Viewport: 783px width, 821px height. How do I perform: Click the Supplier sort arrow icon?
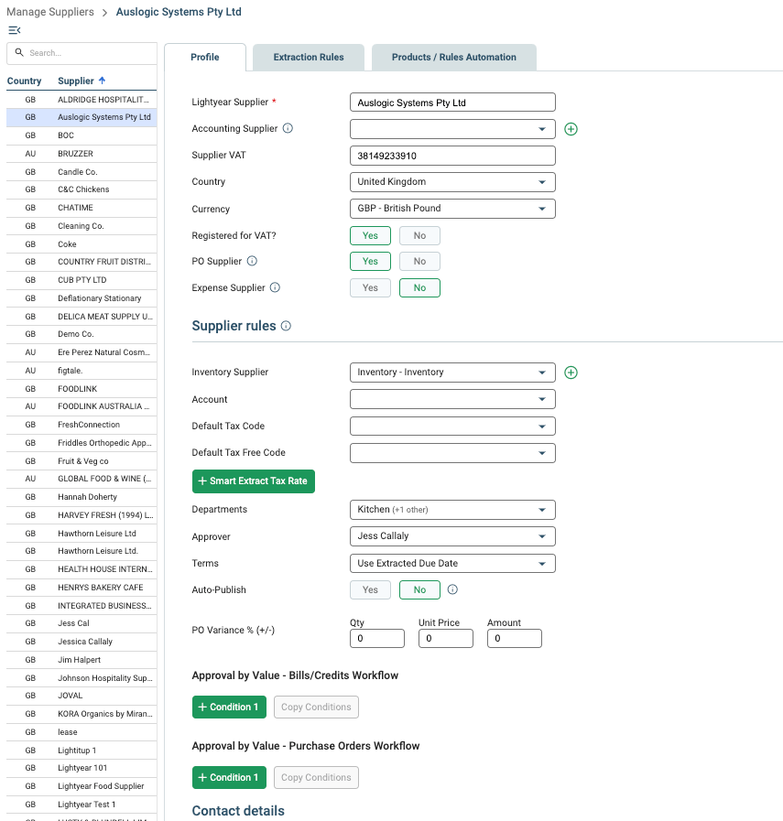click(103, 81)
